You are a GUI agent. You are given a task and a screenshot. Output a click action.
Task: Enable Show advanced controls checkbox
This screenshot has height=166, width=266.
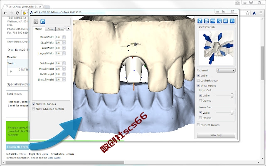pyautogui.click(x=34, y=109)
